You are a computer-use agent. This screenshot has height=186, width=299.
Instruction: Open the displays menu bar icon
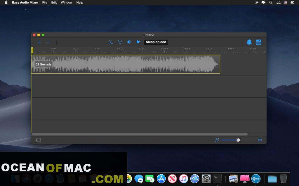coord(278,2)
